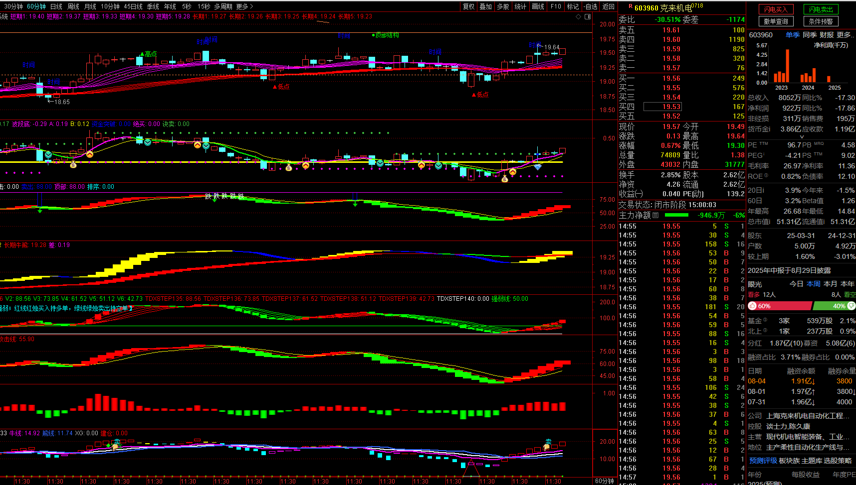856x485 pixels.
Task: Open the 统计 statistics tool
Action: [x=520, y=6]
